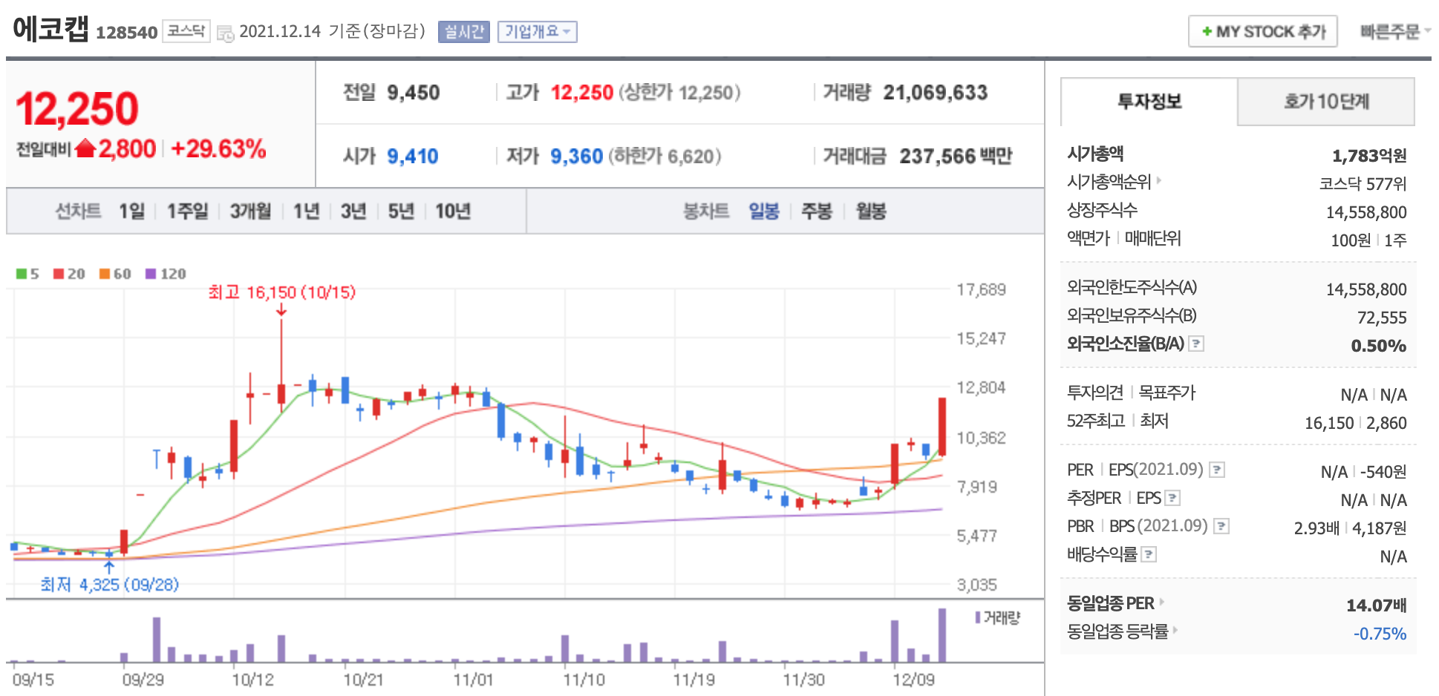Viewport: 1439px width, 696px height.
Task: Switch to the 투자정보 tab
Action: (1149, 102)
